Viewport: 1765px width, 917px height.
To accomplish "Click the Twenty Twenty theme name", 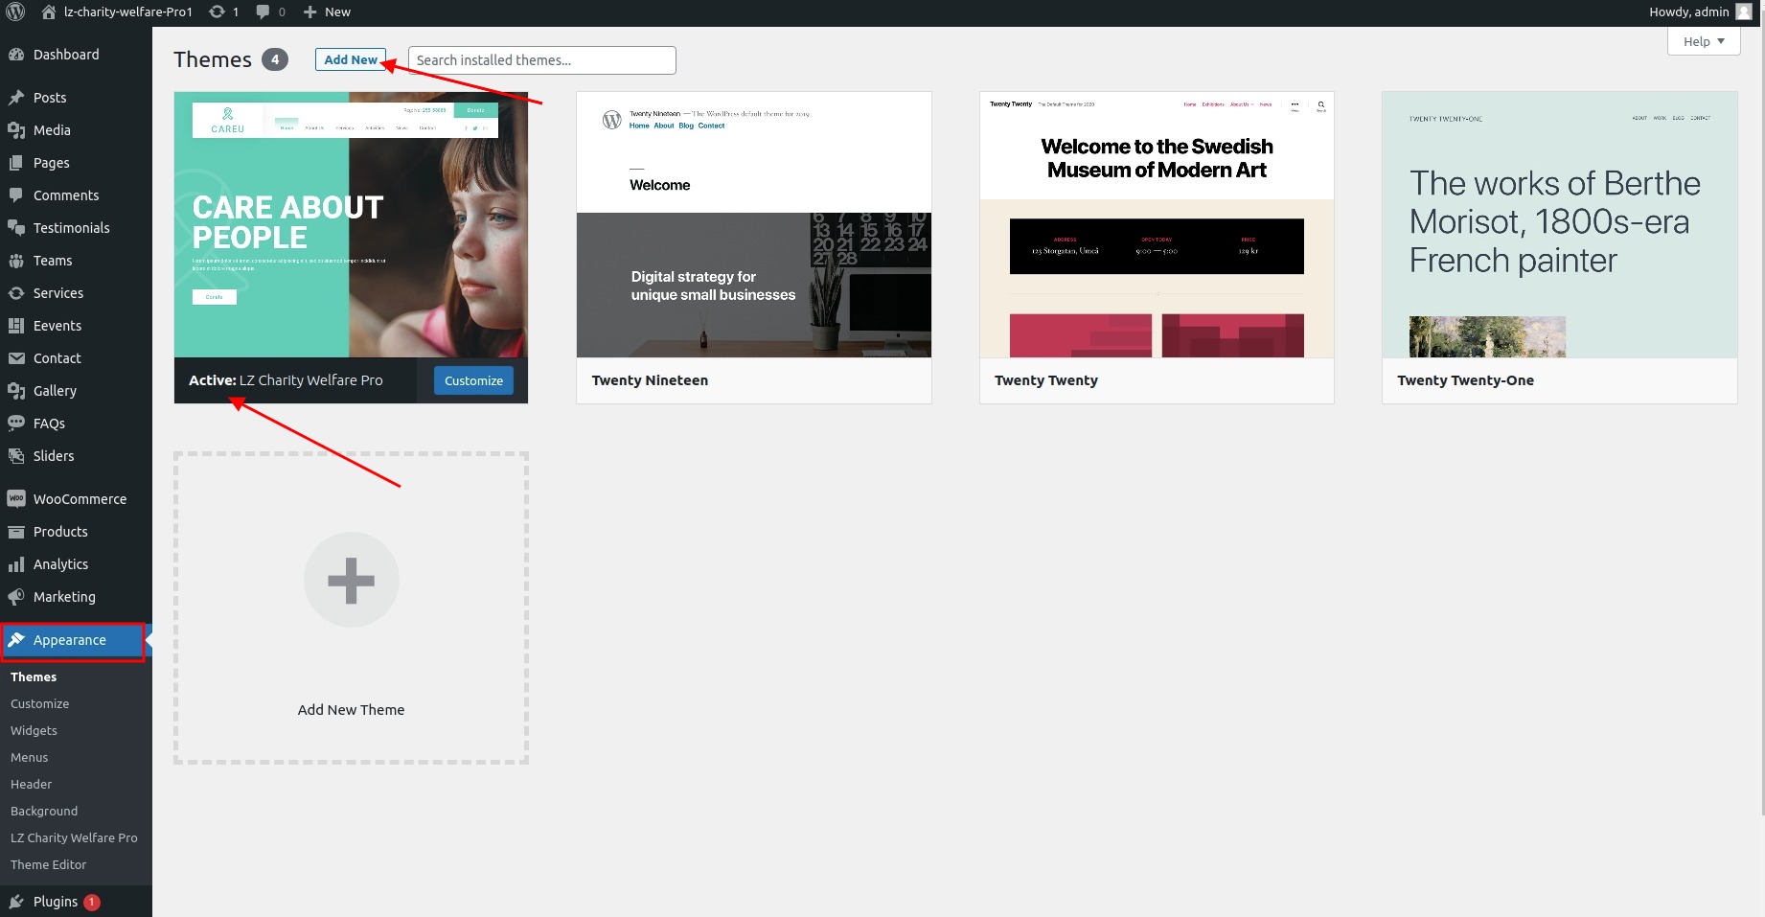I will coord(1046,380).
